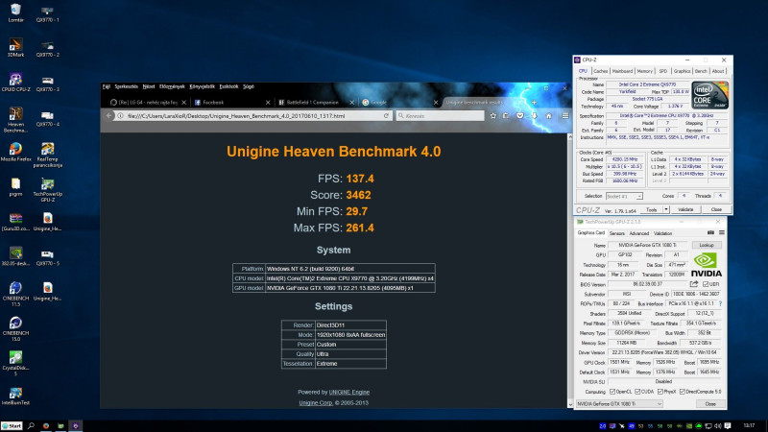Open GPU-Z hamburger menu icon
768x432 pixels.
pyautogui.click(x=722, y=233)
